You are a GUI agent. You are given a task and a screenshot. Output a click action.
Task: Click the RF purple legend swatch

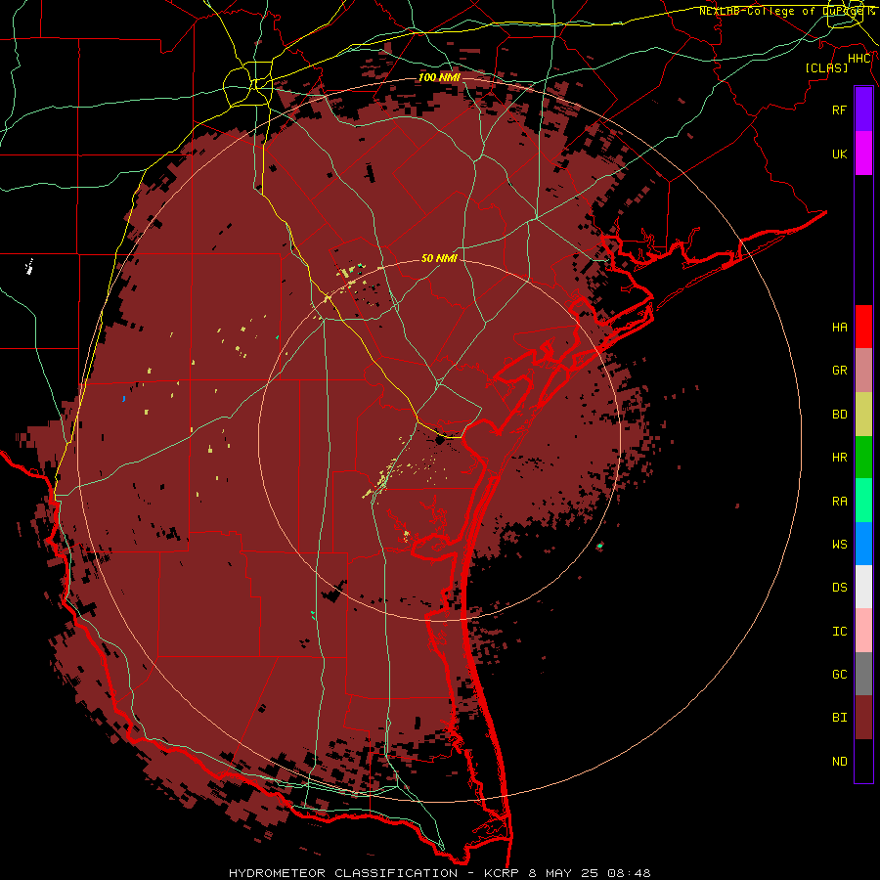(x=863, y=110)
